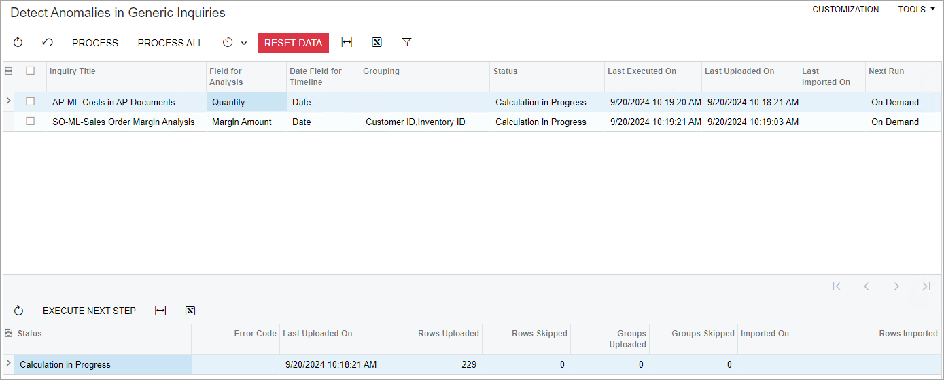Select SO-ML-Sales Order Margin Analysis checkbox
This screenshot has width=944, height=380.
[30, 122]
